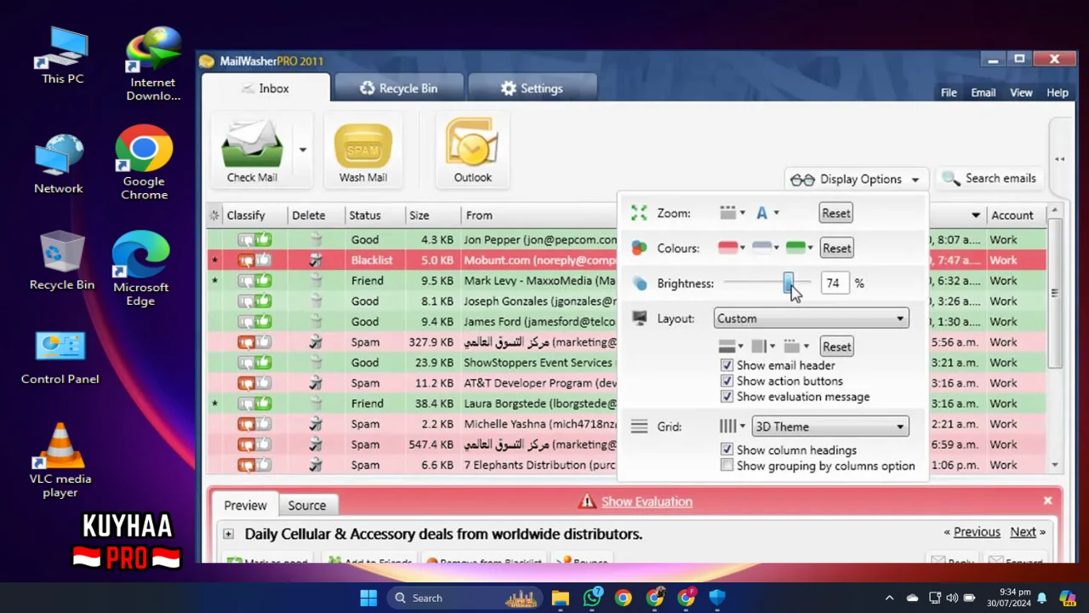Reset the Zoom setting

836,213
